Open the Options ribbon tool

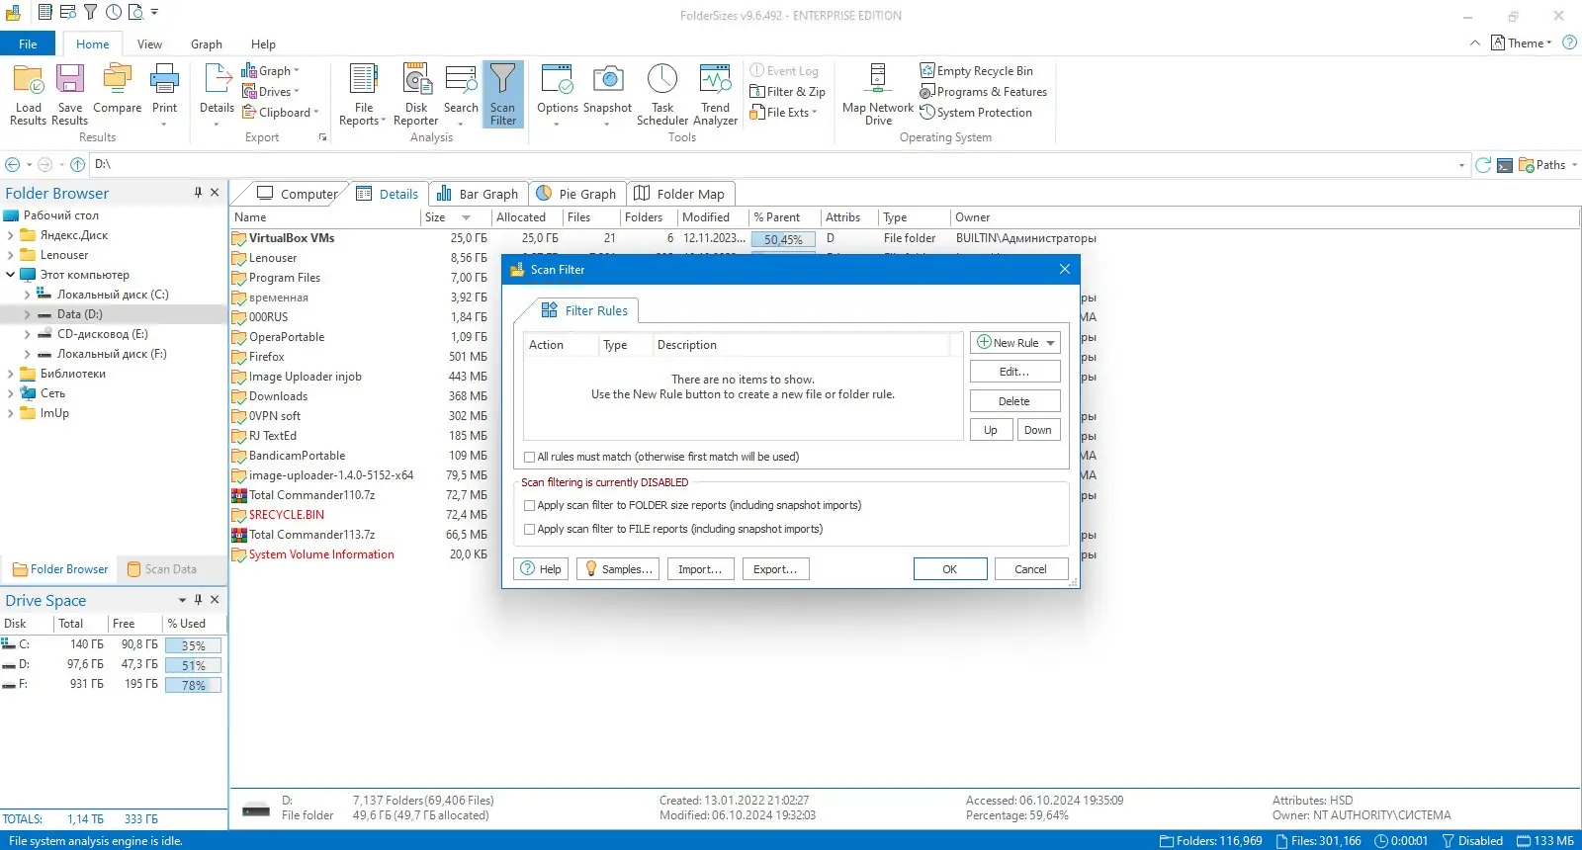click(558, 95)
